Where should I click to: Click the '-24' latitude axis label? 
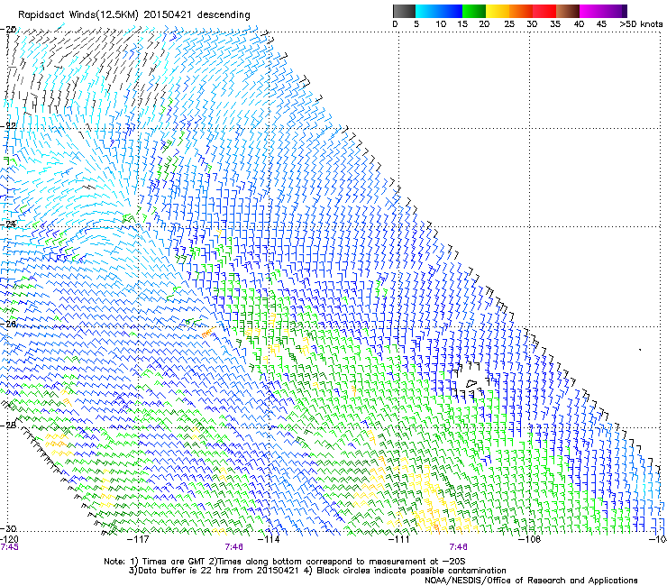pos(8,224)
